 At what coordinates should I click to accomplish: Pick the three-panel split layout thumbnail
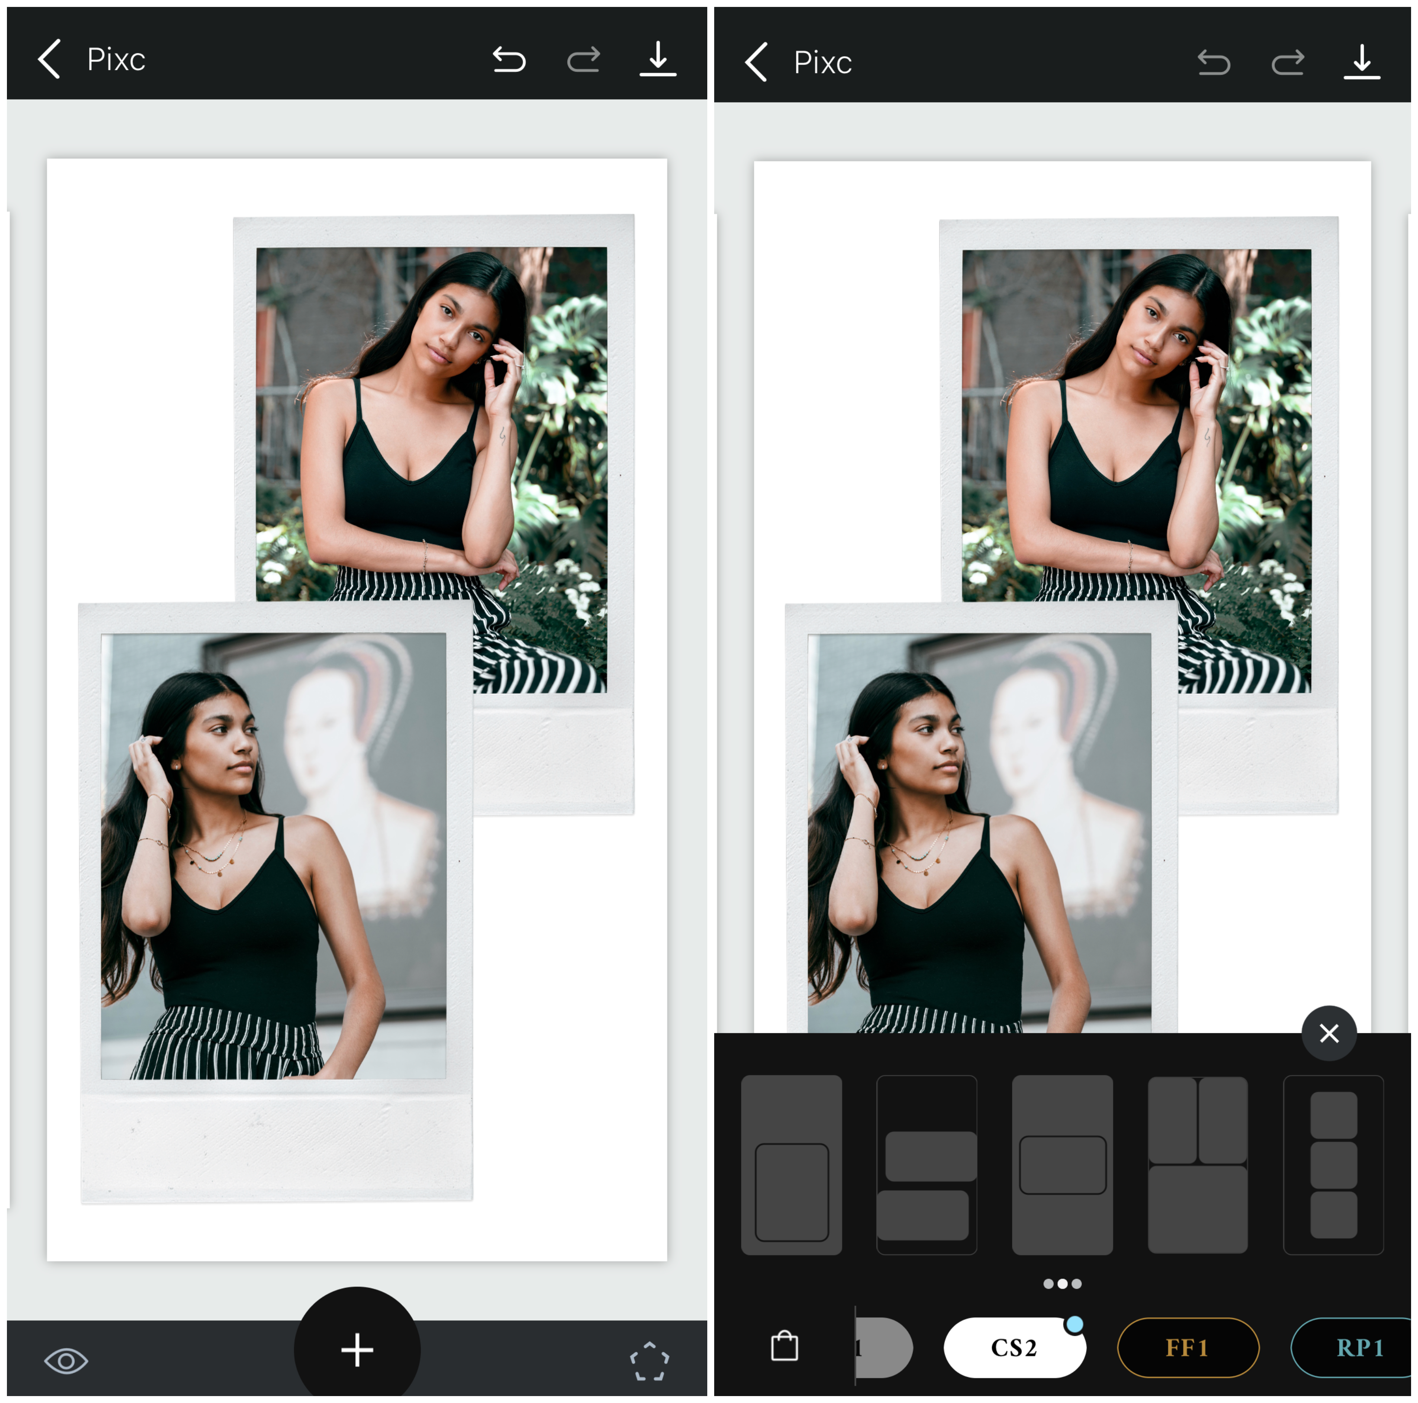coord(1197,1165)
